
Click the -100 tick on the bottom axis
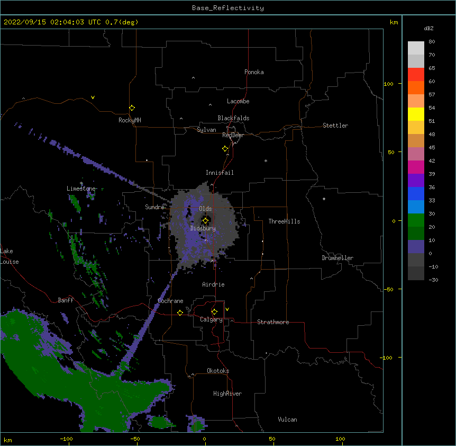(x=67, y=439)
